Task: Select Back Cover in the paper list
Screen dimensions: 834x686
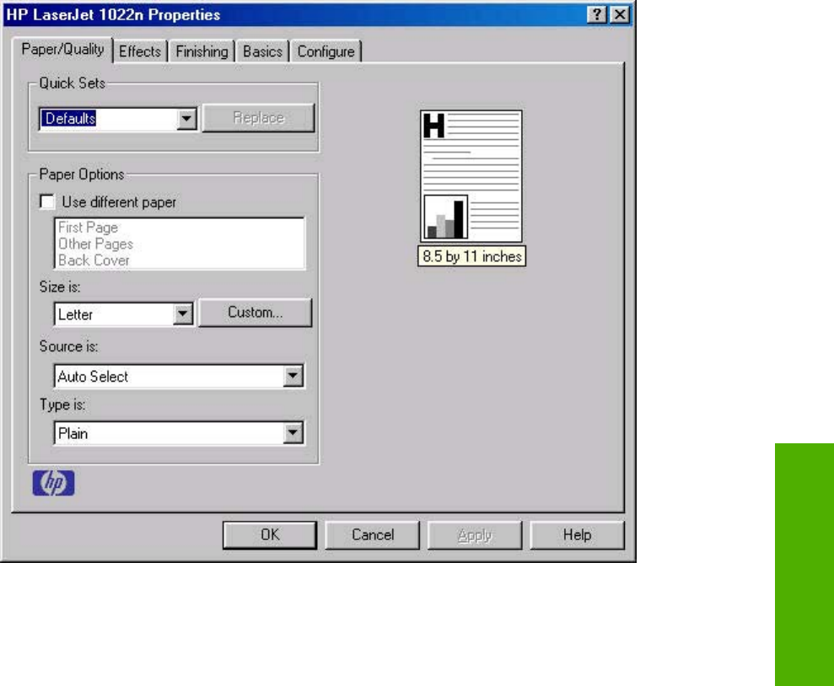Action: click(94, 260)
